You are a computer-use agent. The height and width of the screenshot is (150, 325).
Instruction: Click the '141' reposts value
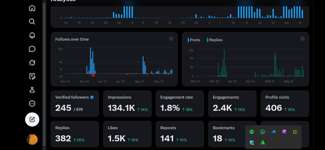pyautogui.click(x=167, y=138)
